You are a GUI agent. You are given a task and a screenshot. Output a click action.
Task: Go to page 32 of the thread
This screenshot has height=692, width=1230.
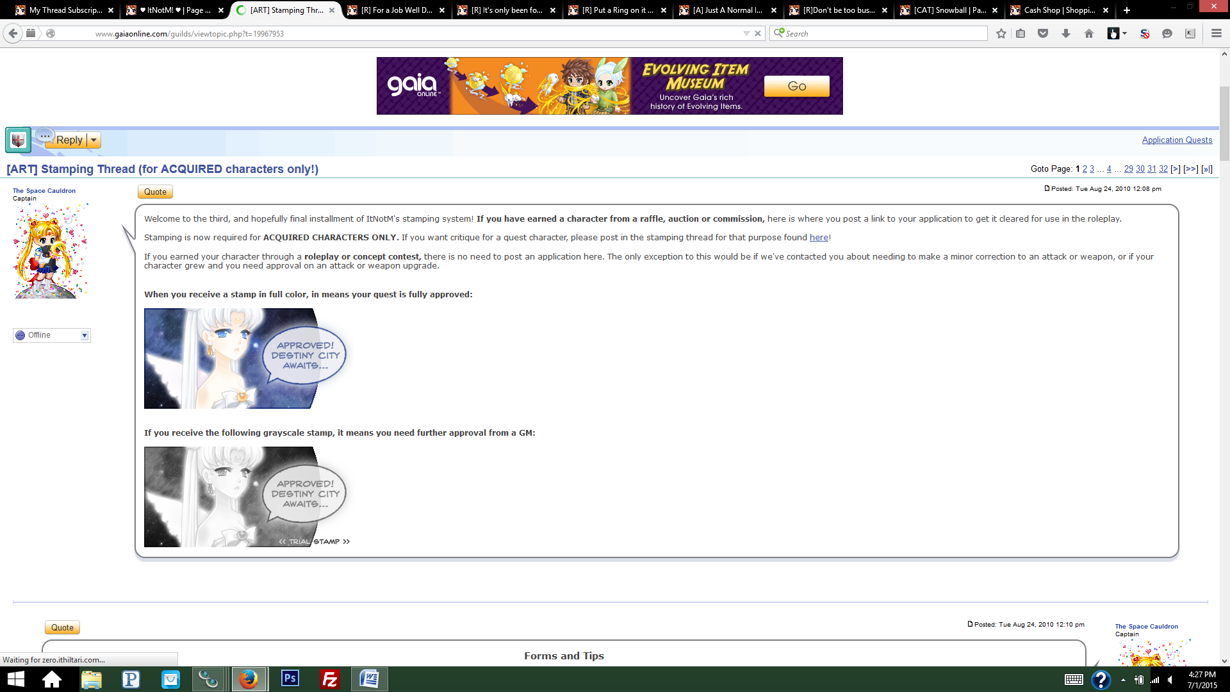(1163, 169)
